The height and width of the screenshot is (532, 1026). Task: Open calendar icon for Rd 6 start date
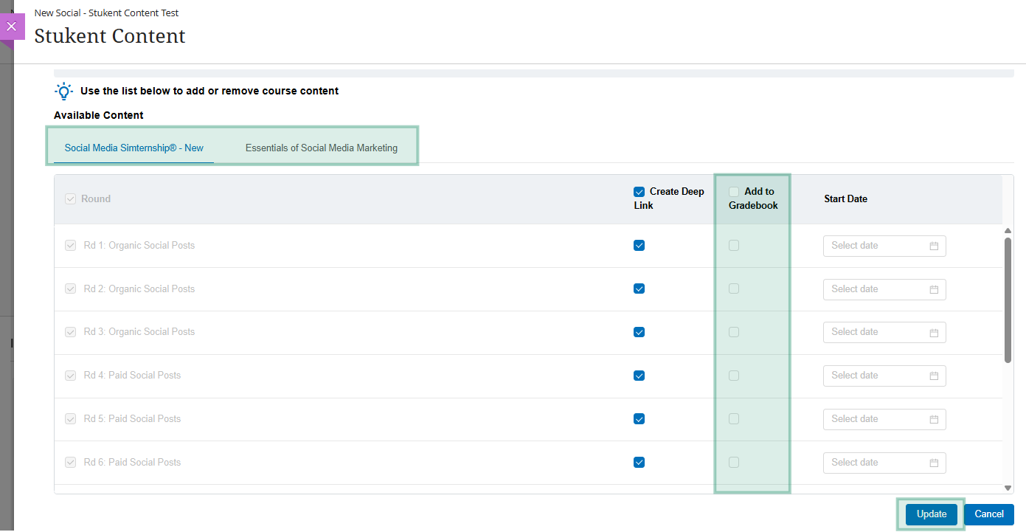click(934, 463)
